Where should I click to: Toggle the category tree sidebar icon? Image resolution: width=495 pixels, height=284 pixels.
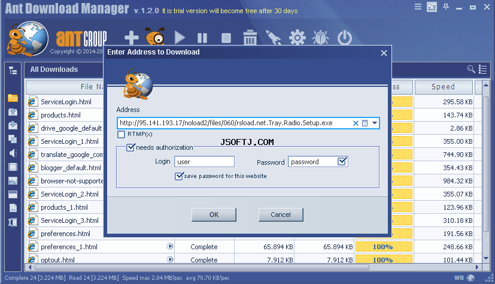(13, 71)
